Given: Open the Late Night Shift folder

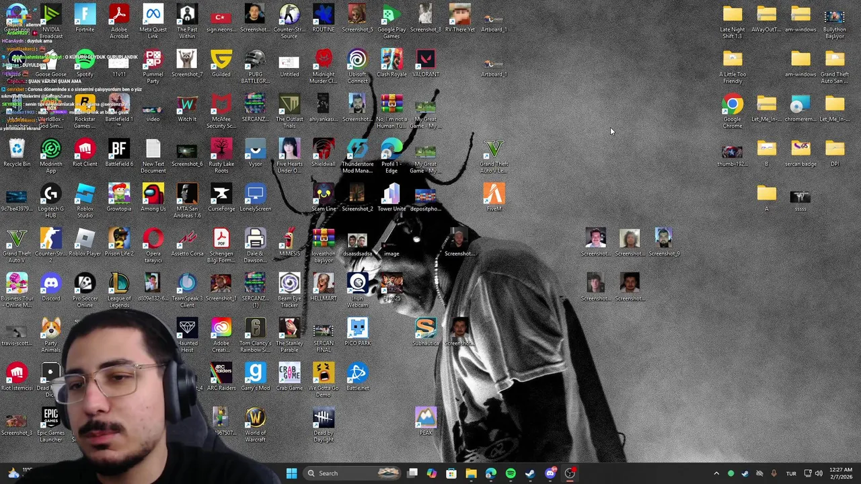Looking at the screenshot, I should (x=733, y=20).
